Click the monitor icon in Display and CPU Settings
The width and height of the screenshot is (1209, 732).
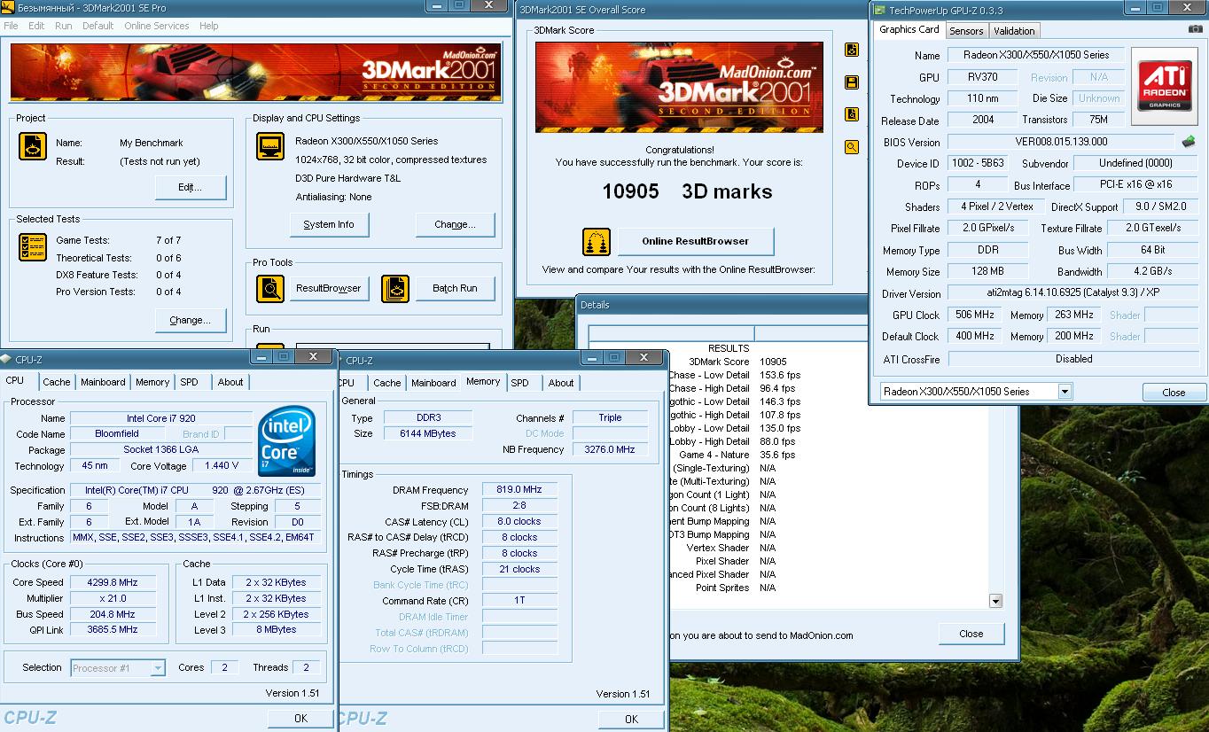[270, 146]
